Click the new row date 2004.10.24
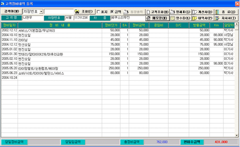 (9, 78)
